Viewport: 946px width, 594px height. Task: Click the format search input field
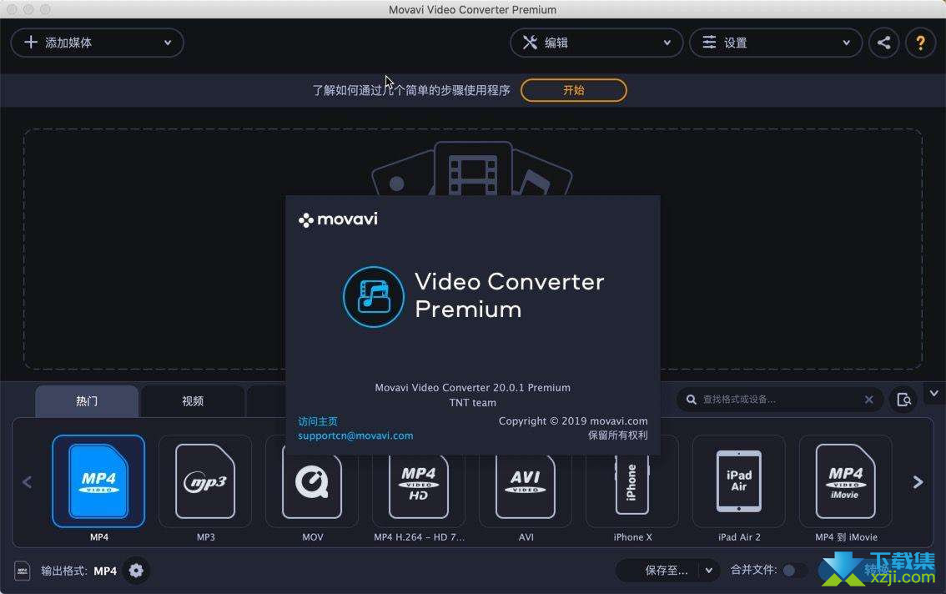pyautogui.click(x=779, y=400)
